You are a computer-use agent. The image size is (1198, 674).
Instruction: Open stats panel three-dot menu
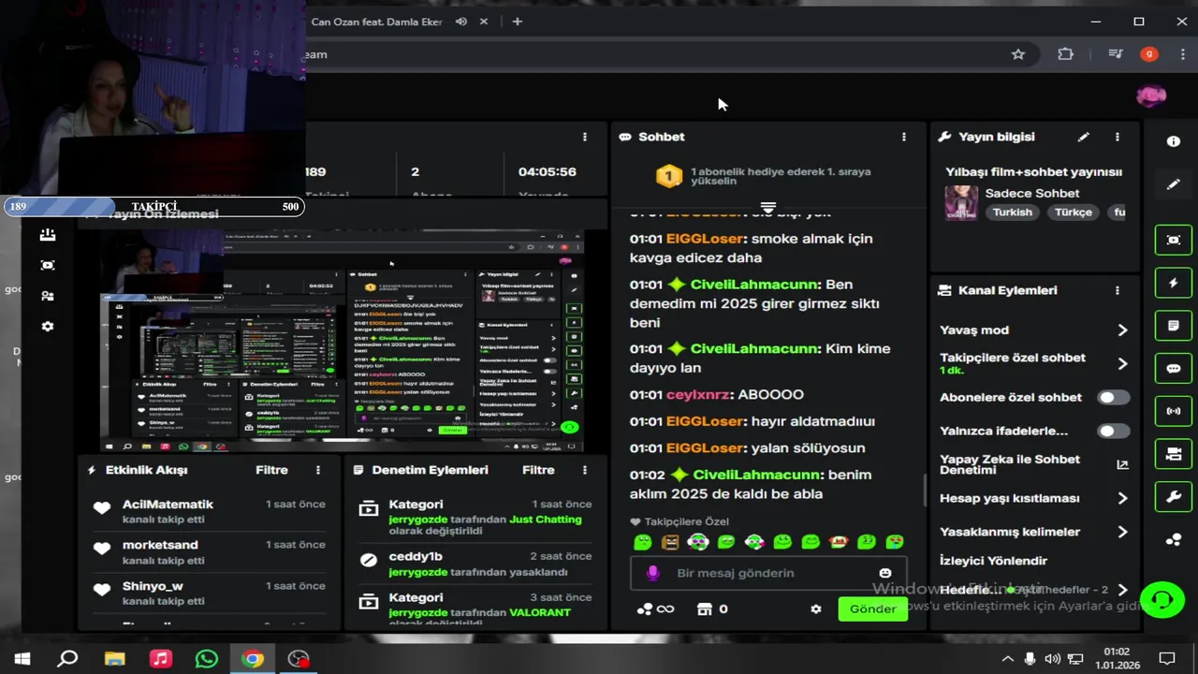(585, 137)
